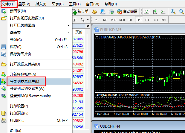Open the arrows tool dropdown arrow
Viewport: 185px width, 133px height.
pyautogui.click(x=88, y=20)
